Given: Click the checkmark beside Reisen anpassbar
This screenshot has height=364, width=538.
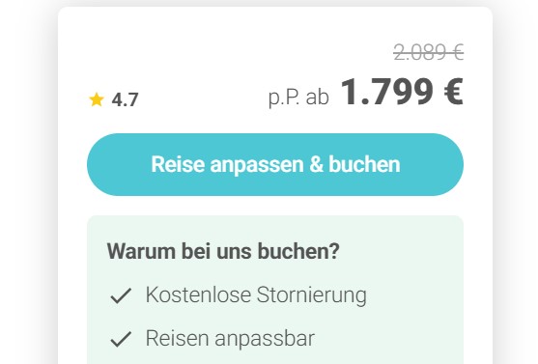Looking at the screenshot, I should [121, 339].
